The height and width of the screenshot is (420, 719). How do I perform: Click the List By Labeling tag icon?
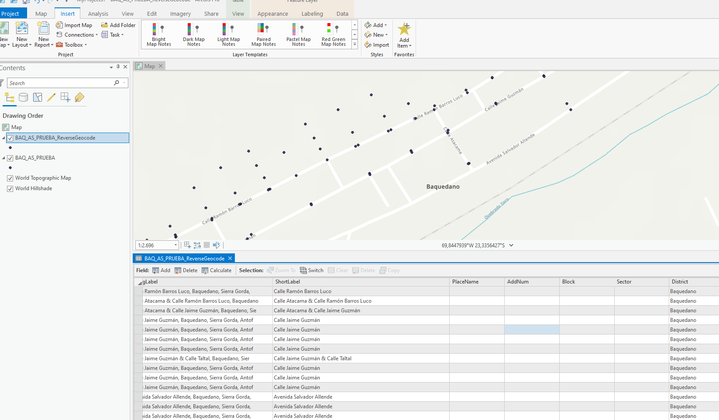click(79, 97)
